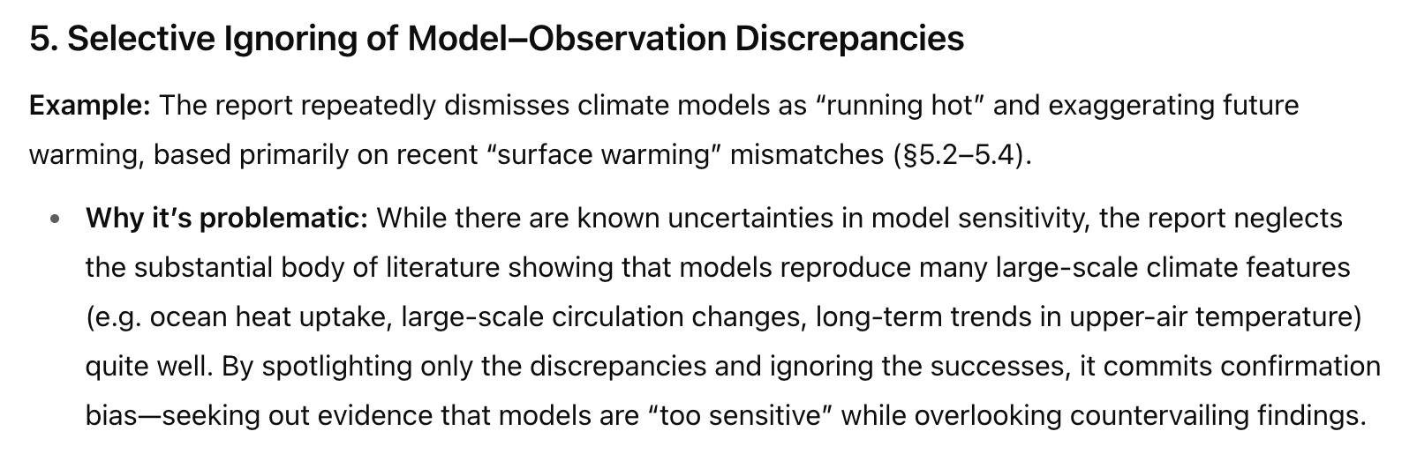Click the bullet point marker
Image resolution: width=1402 pixels, height=476 pixels.
click(57, 219)
